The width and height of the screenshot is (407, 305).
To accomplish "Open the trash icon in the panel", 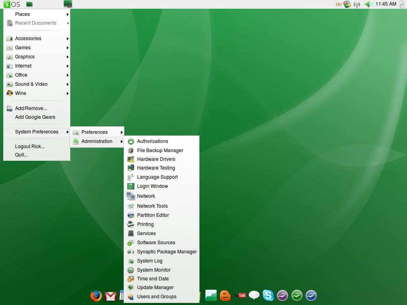I will [402, 4].
